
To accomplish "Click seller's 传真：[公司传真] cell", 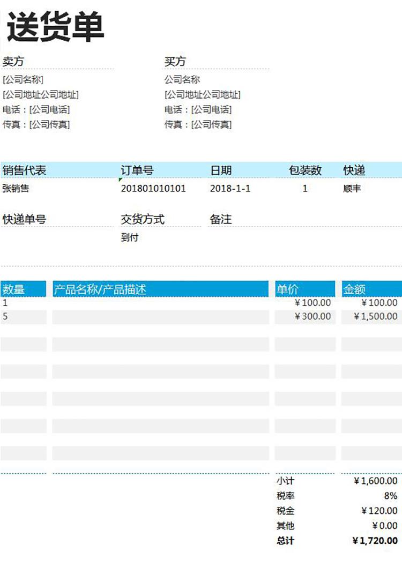I will [36, 124].
